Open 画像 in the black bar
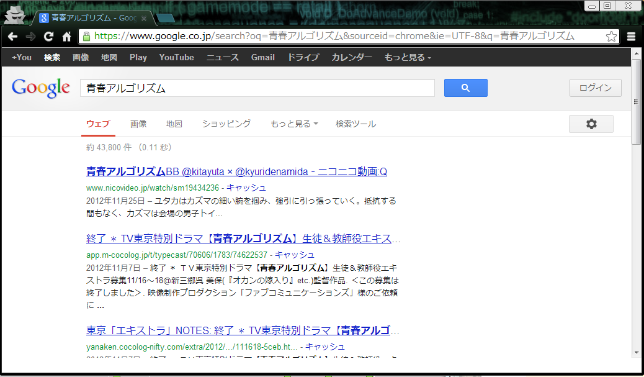Image resolution: width=644 pixels, height=377 pixels. [x=81, y=58]
